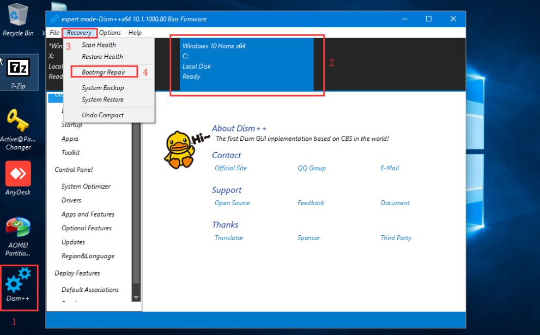The image size is (540, 335).
Task: Open the Recovery menu
Action: click(79, 33)
